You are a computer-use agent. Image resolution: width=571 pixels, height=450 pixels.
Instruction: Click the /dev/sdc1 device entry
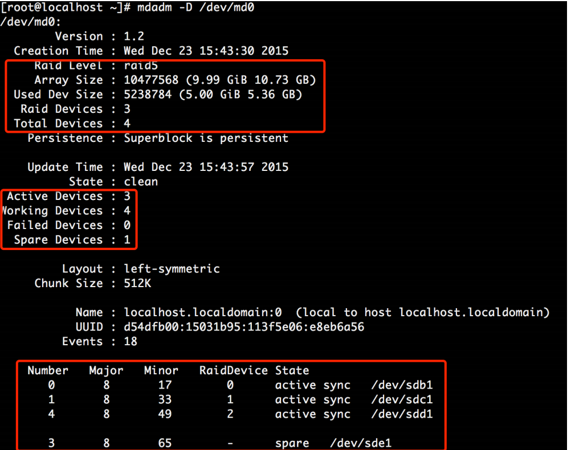coord(401,400)
